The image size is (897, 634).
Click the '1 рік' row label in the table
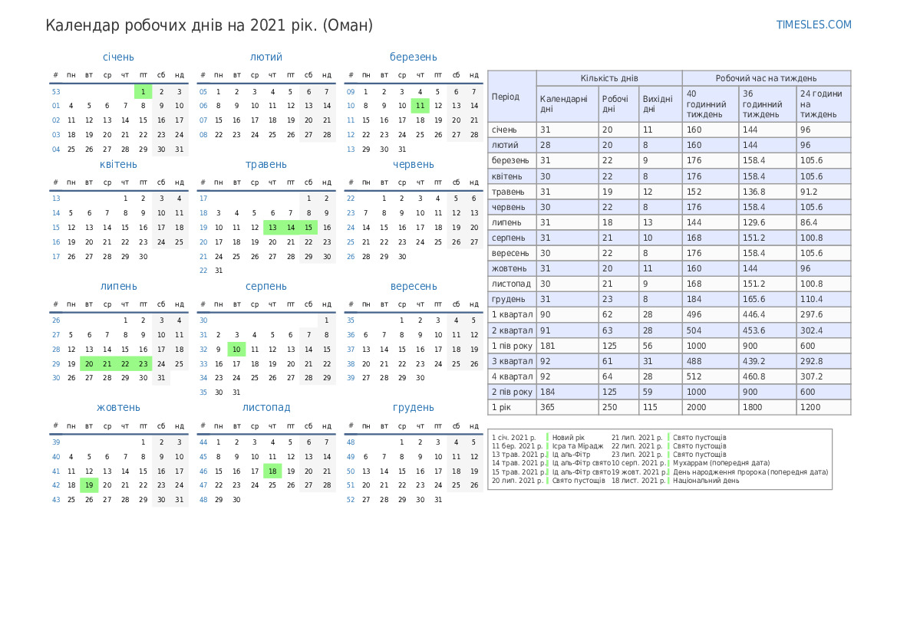[512, 408]
